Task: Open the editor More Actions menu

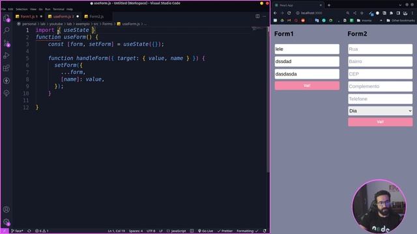Action: tap(265, 16)
